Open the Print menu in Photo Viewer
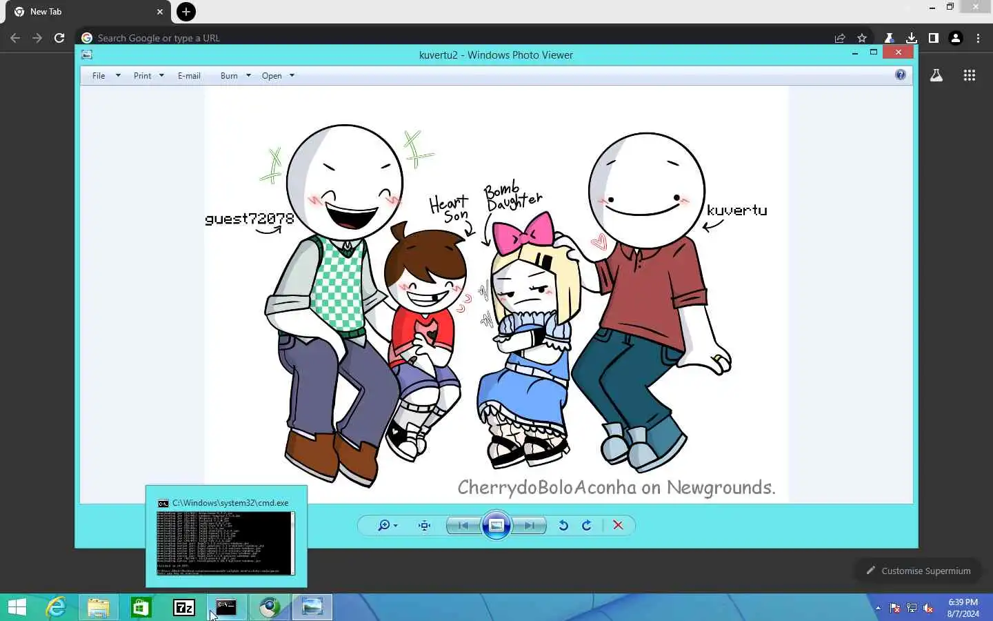This screenshot has width=993, height=621. [x=142, y=76]
